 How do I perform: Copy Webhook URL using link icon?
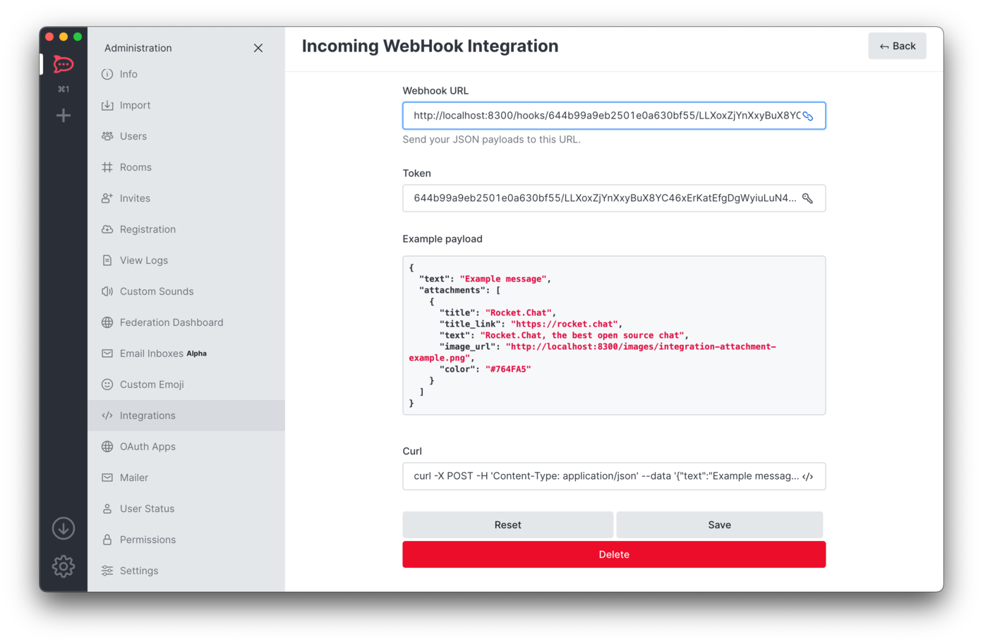point(808,116)
